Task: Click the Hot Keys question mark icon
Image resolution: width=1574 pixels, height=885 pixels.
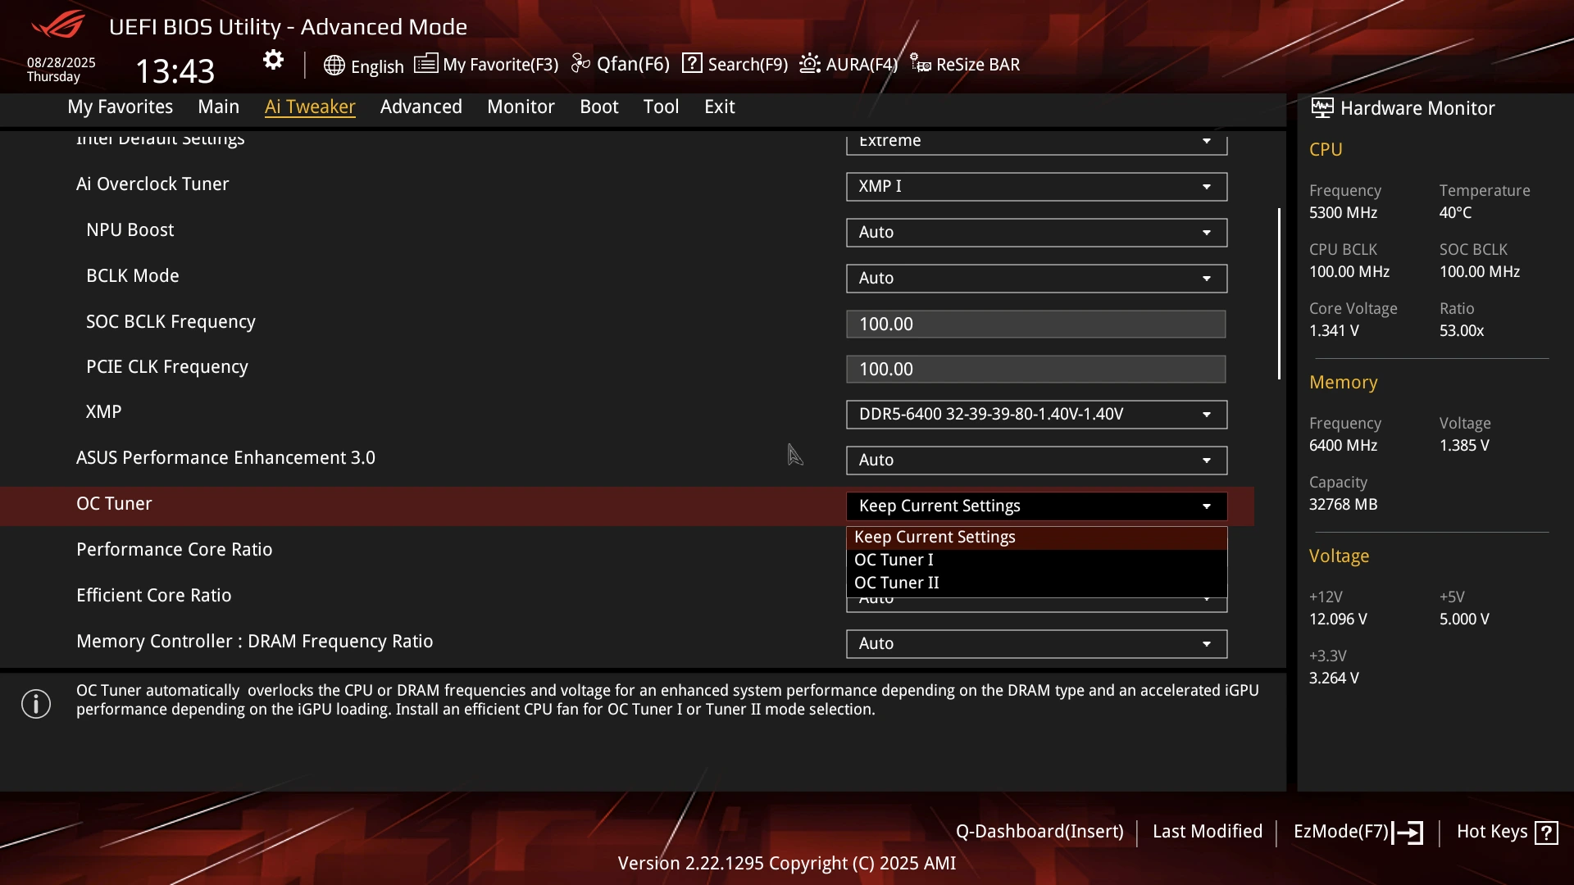Action: pyautogui.click(x=1546, y=833)
